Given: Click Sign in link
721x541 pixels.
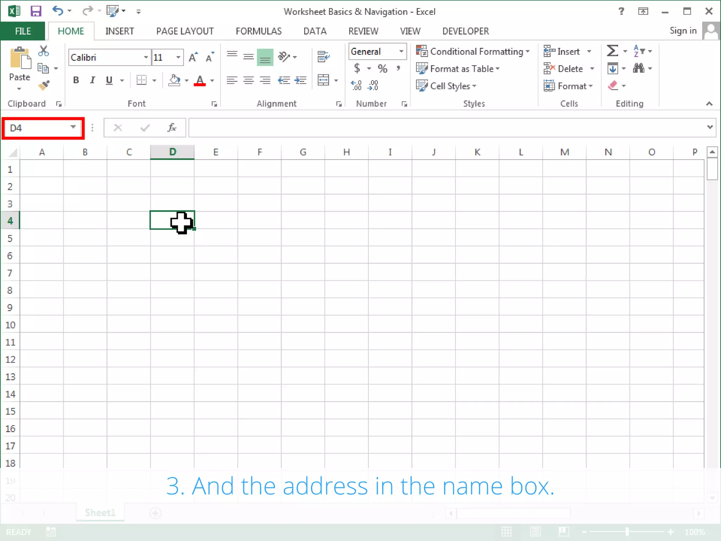Looking at the screenshot, I should coord(683,31).
